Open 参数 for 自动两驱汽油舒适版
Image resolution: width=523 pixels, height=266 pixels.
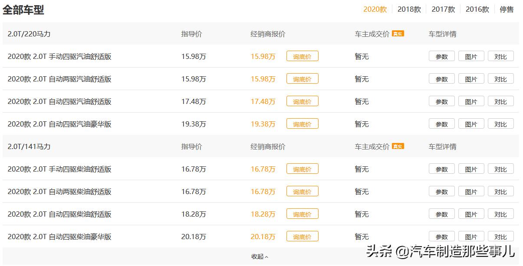(x=441, y=78)
